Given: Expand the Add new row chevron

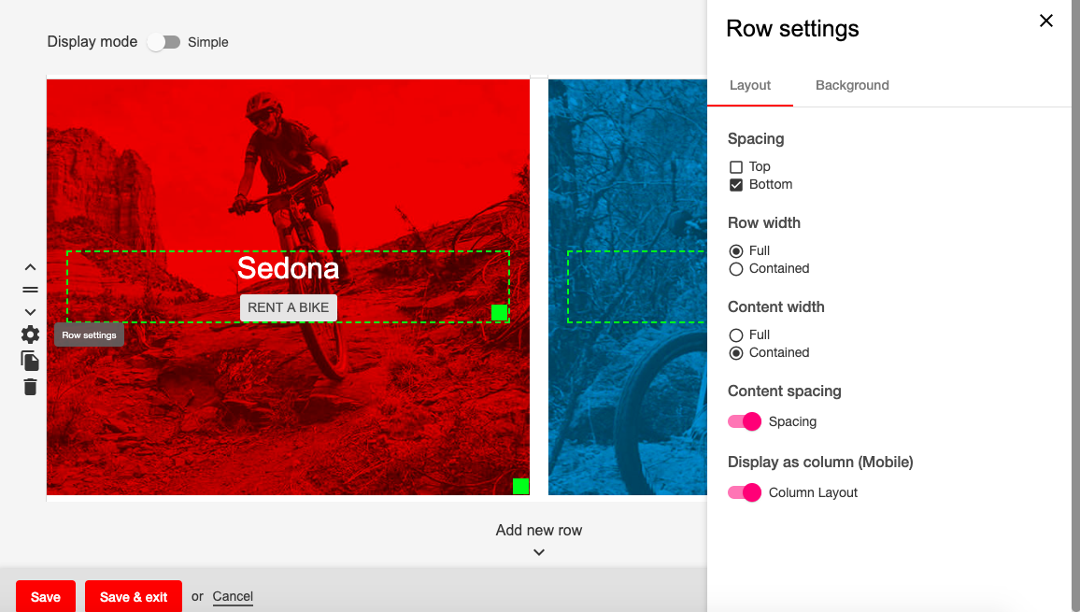Looking at the screenshot, I should [x=539, y=552].
